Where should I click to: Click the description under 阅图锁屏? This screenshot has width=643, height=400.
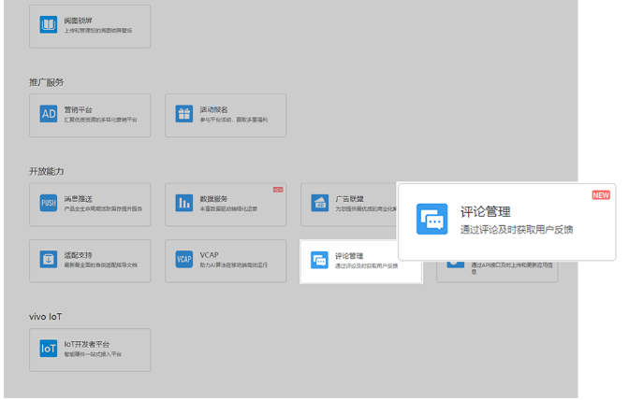98,31
